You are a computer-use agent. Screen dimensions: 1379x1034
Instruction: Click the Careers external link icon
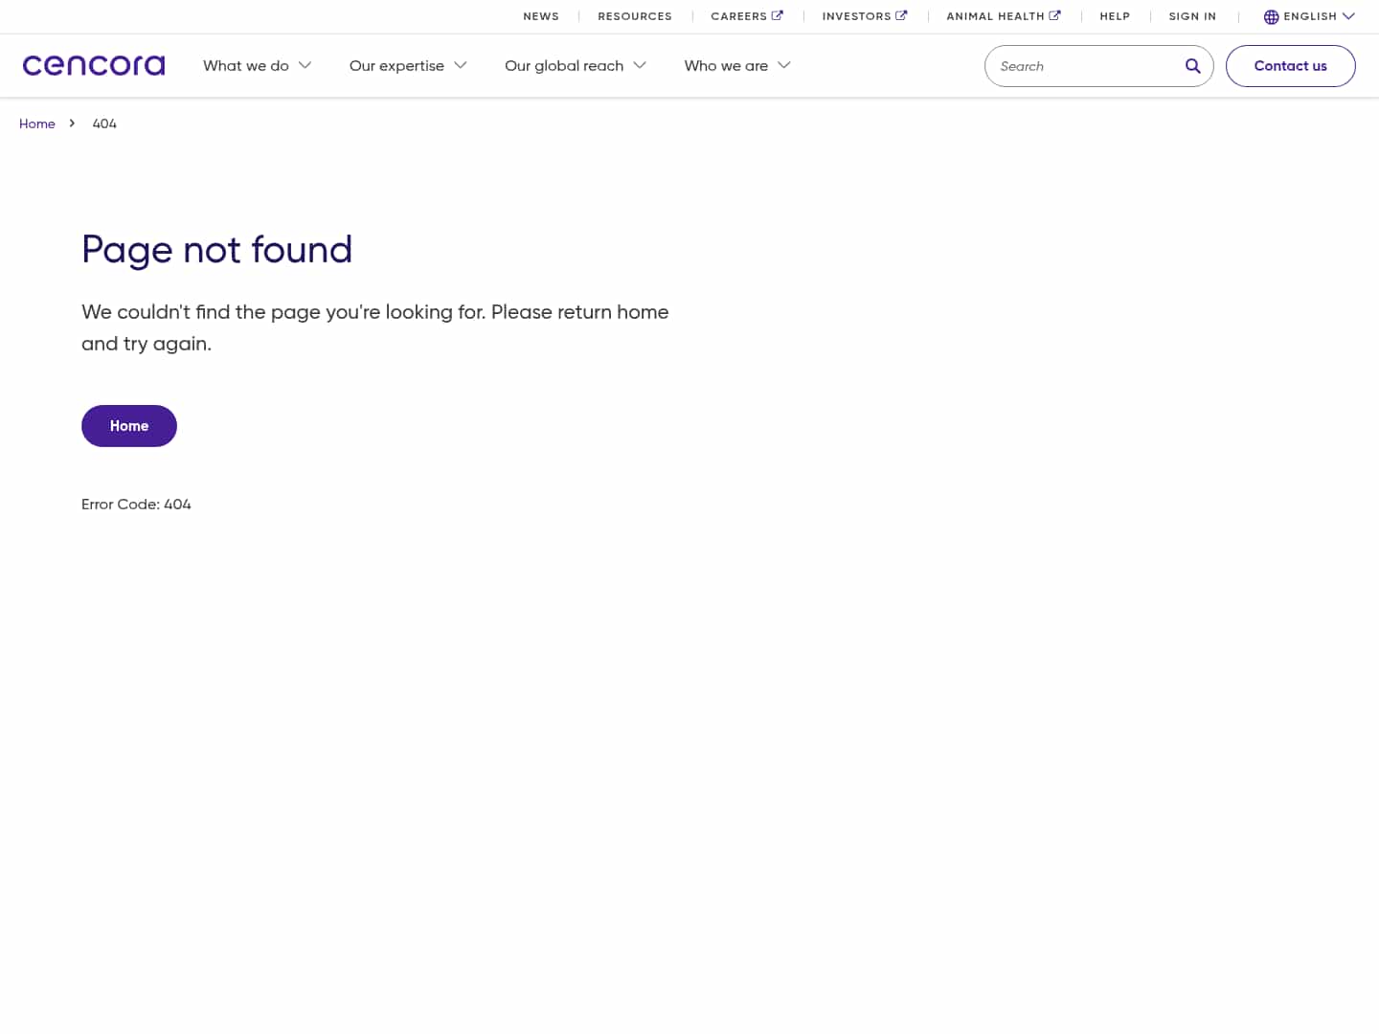778,15
